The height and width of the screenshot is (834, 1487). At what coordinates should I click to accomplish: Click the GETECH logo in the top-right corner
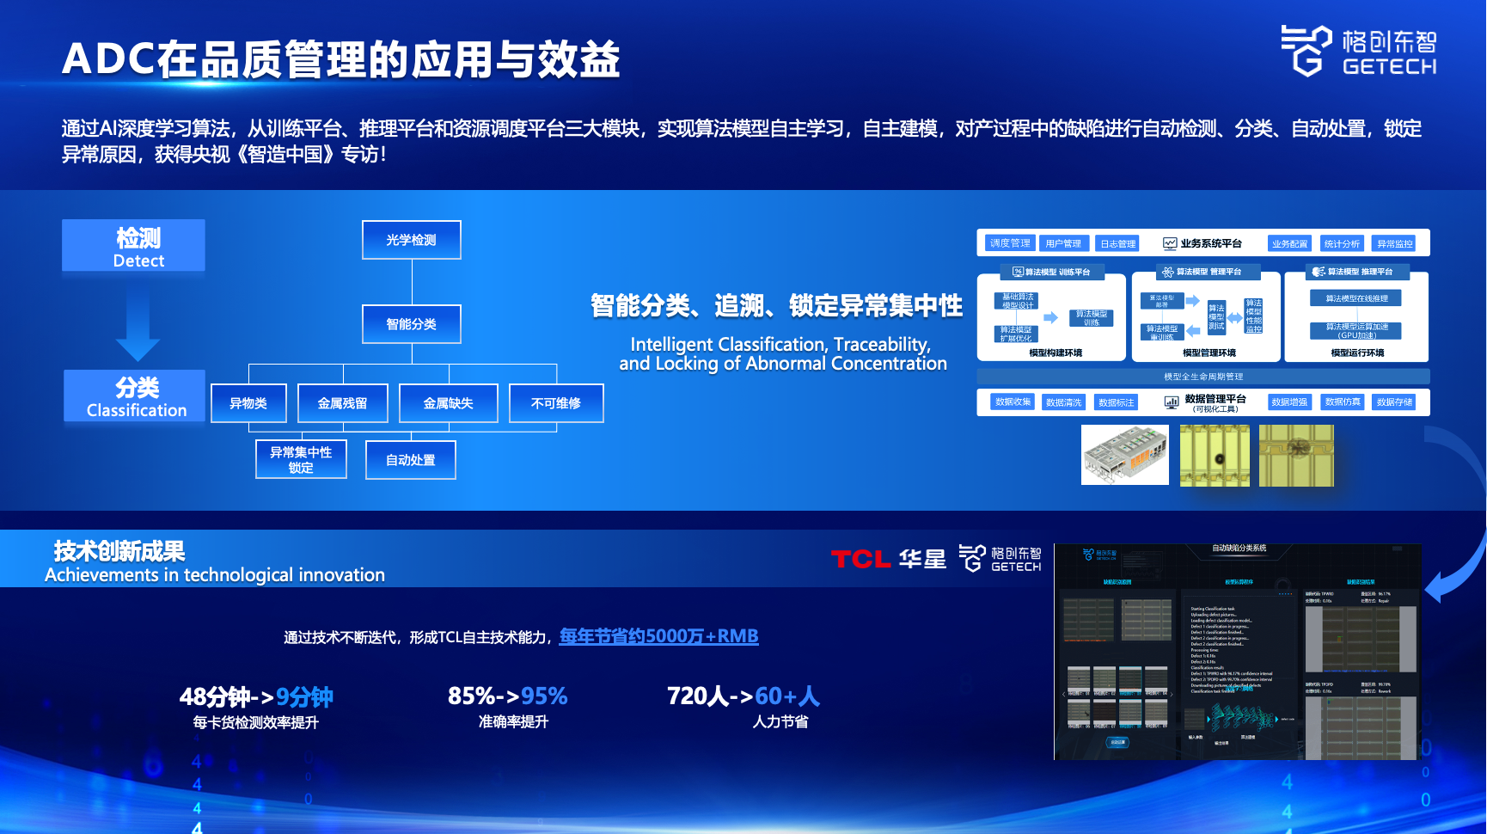pyautogui.click(x=1358, y=51)
